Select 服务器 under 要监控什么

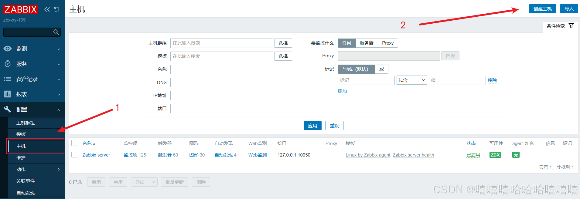(x=367, y=43)
